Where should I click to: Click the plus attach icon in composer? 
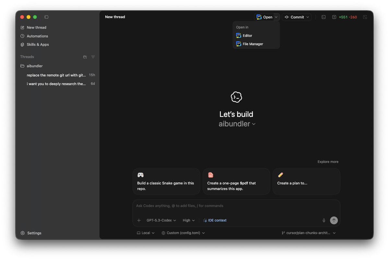click(139, 220)
